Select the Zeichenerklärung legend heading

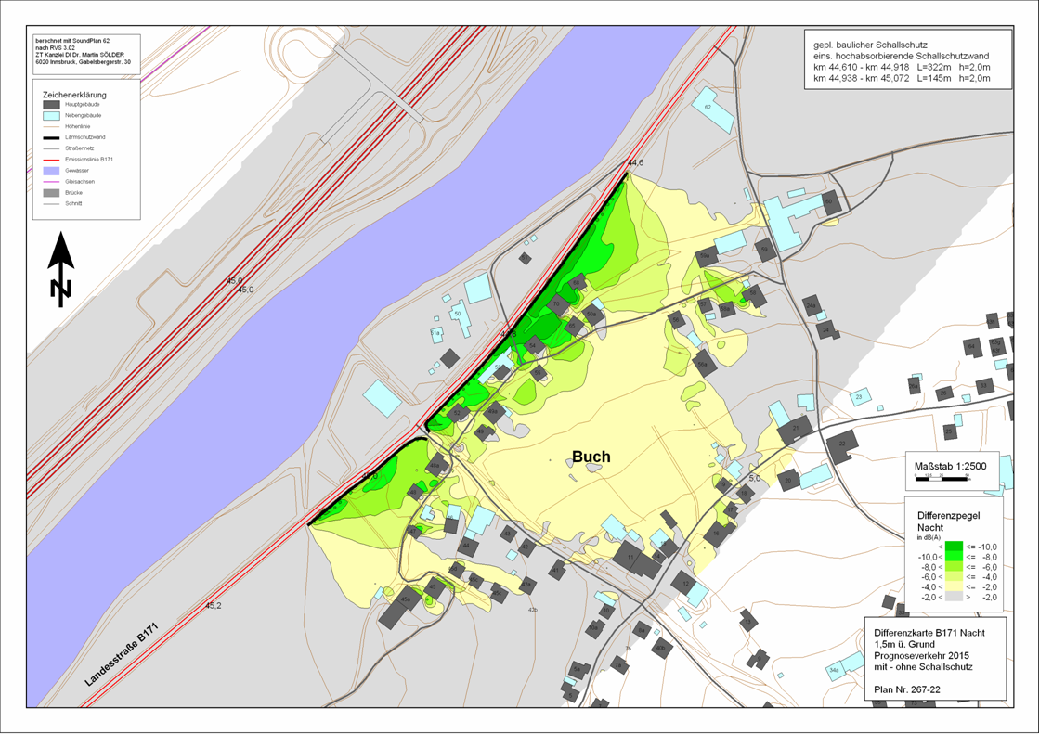(x=74, y=95)
